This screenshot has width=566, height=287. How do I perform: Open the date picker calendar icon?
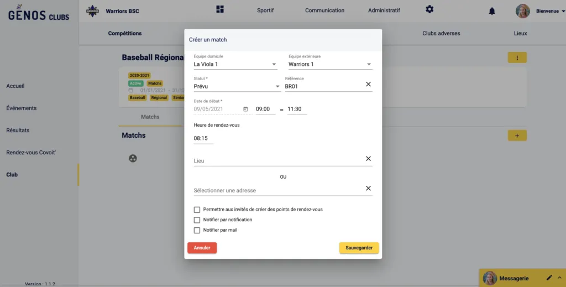click(x=245, y=109)
